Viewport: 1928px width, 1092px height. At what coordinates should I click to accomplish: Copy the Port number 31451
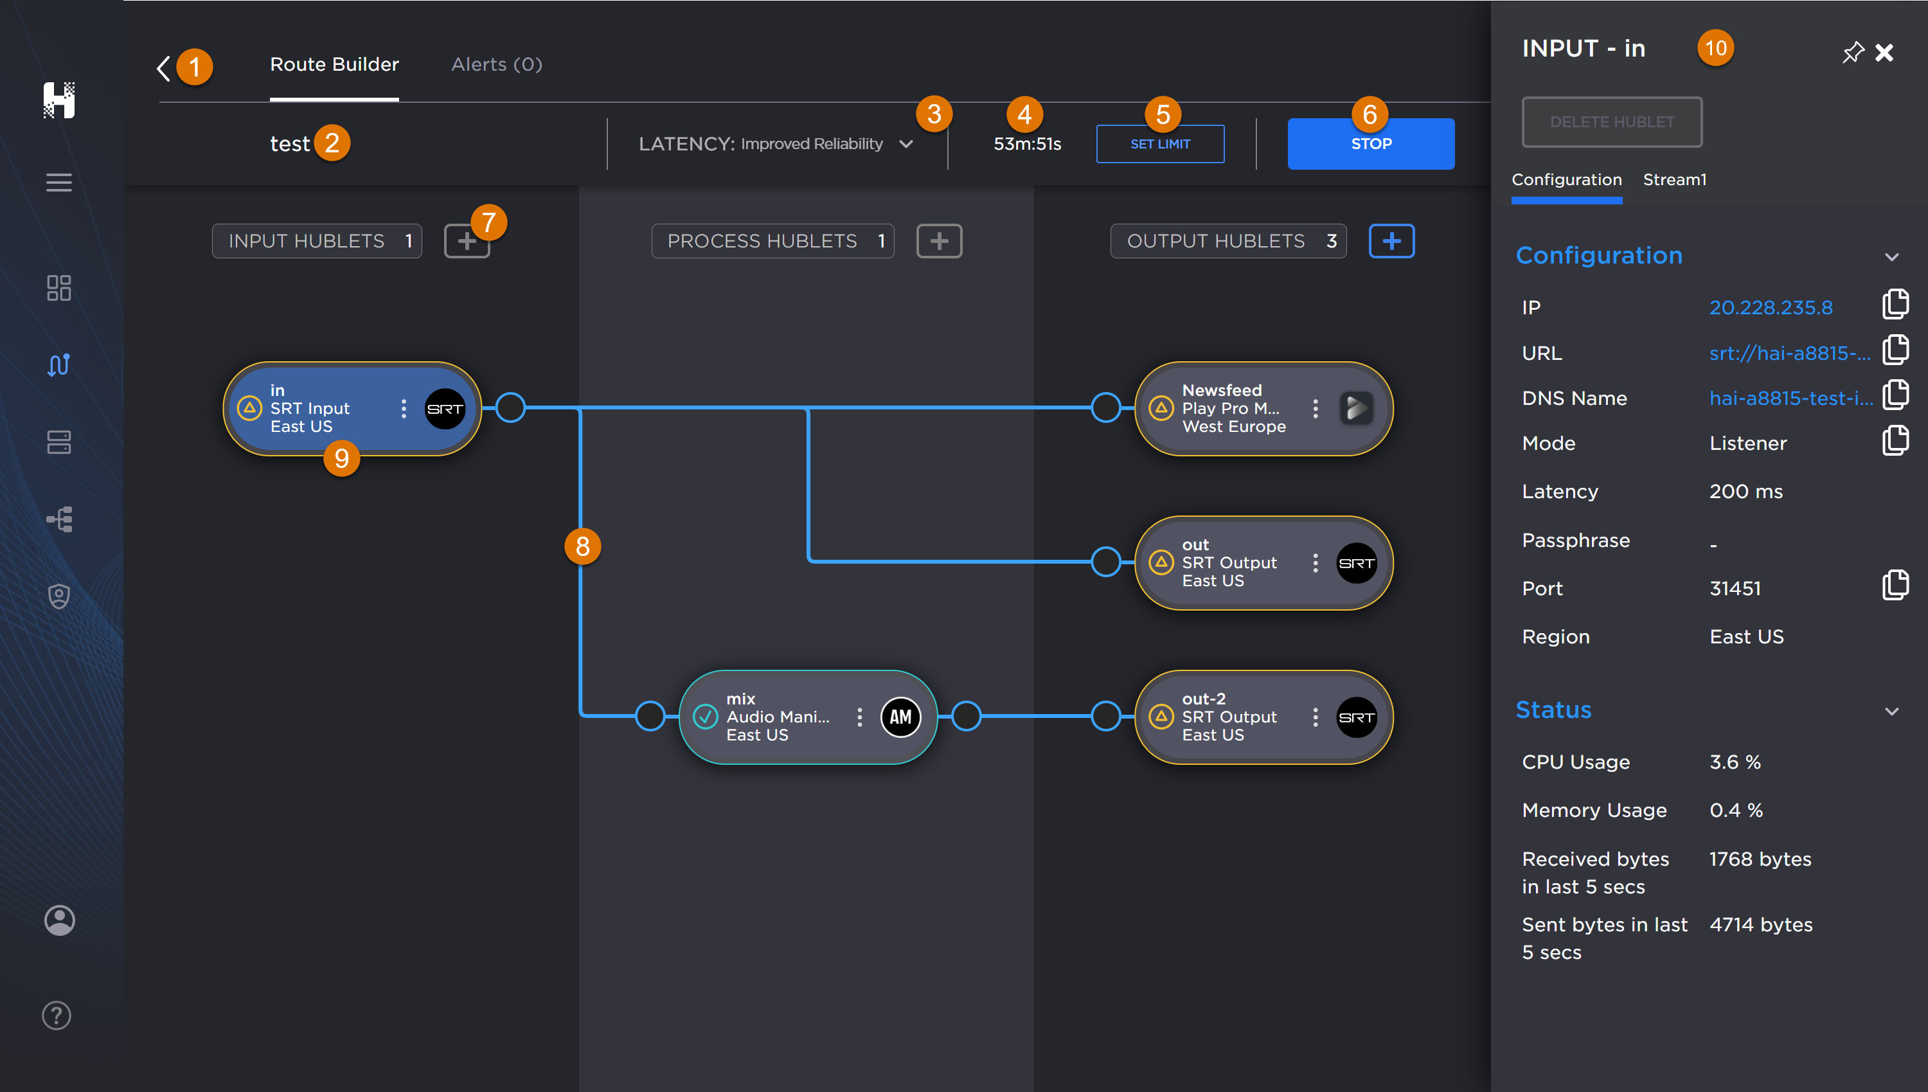pyautogui.click(x=1897, y=585)
